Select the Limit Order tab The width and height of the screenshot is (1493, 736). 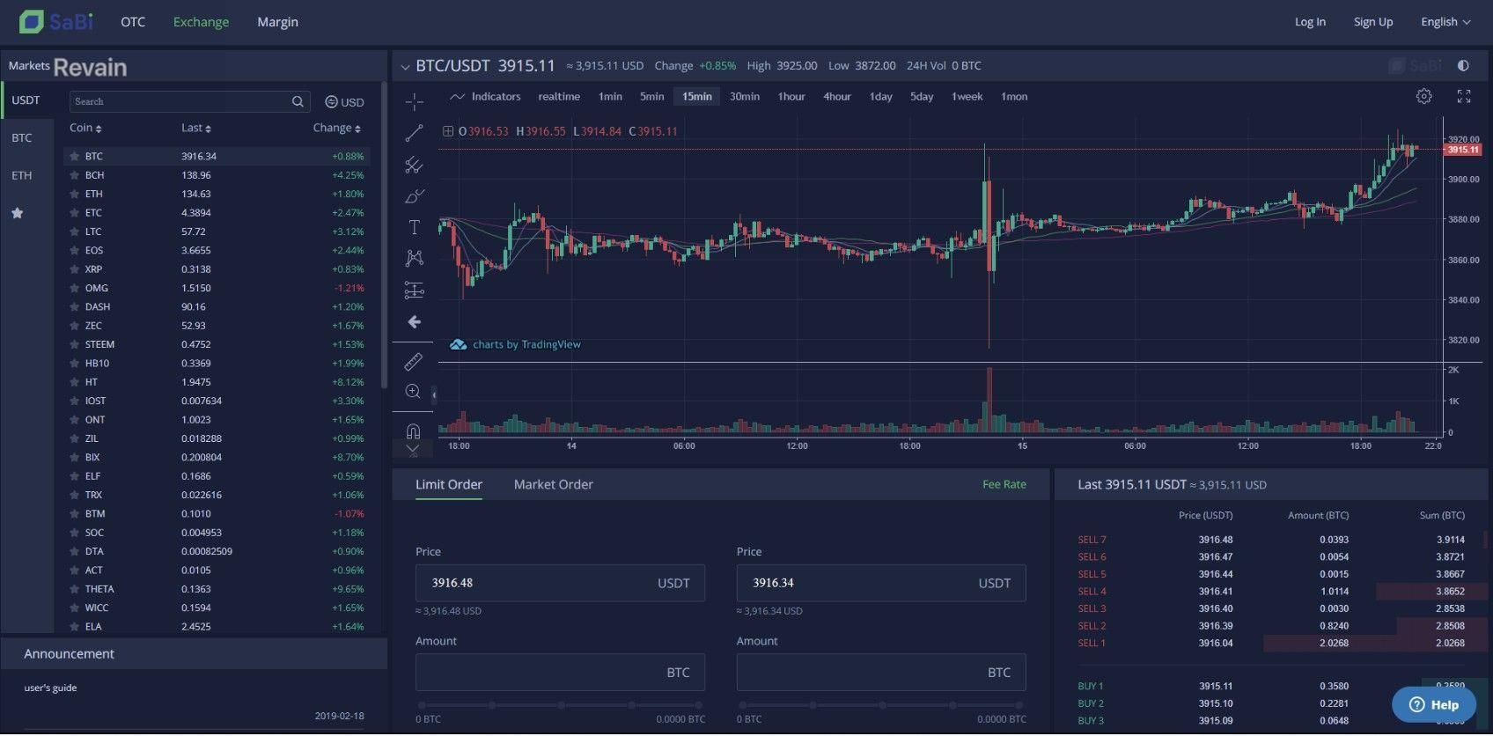tap(449, 484)
